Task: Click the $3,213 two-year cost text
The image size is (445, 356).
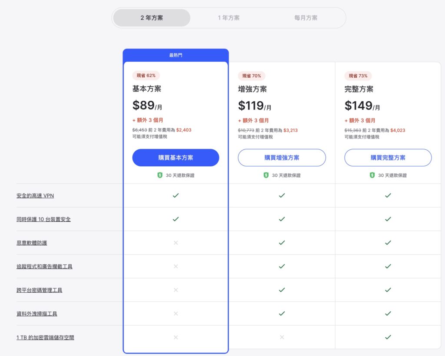Action: (x=291, y=130)
